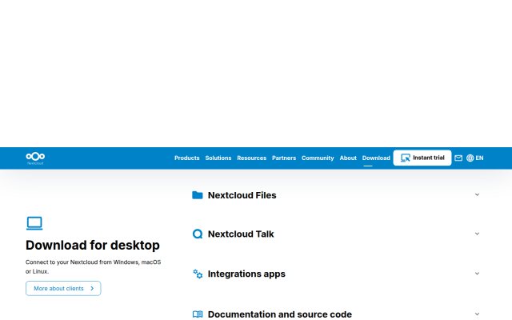Click the chevron for Nextcloud Talk
Viewport: 512px width, 320px height.
tap(477, 234)
